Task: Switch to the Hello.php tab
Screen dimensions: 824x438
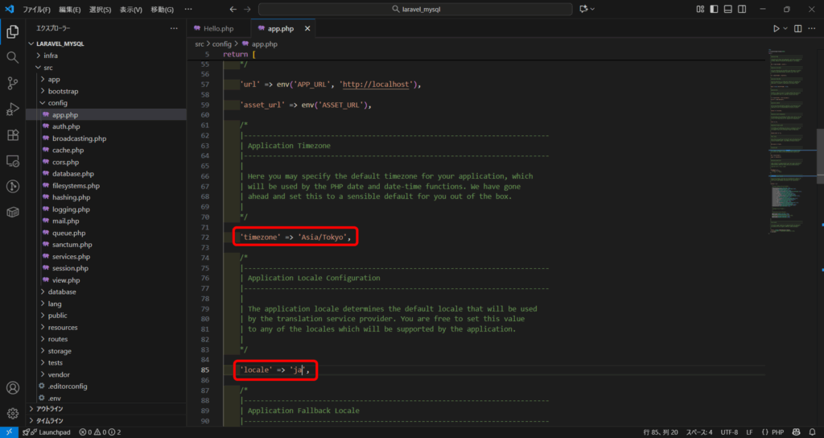Action: 217,28
